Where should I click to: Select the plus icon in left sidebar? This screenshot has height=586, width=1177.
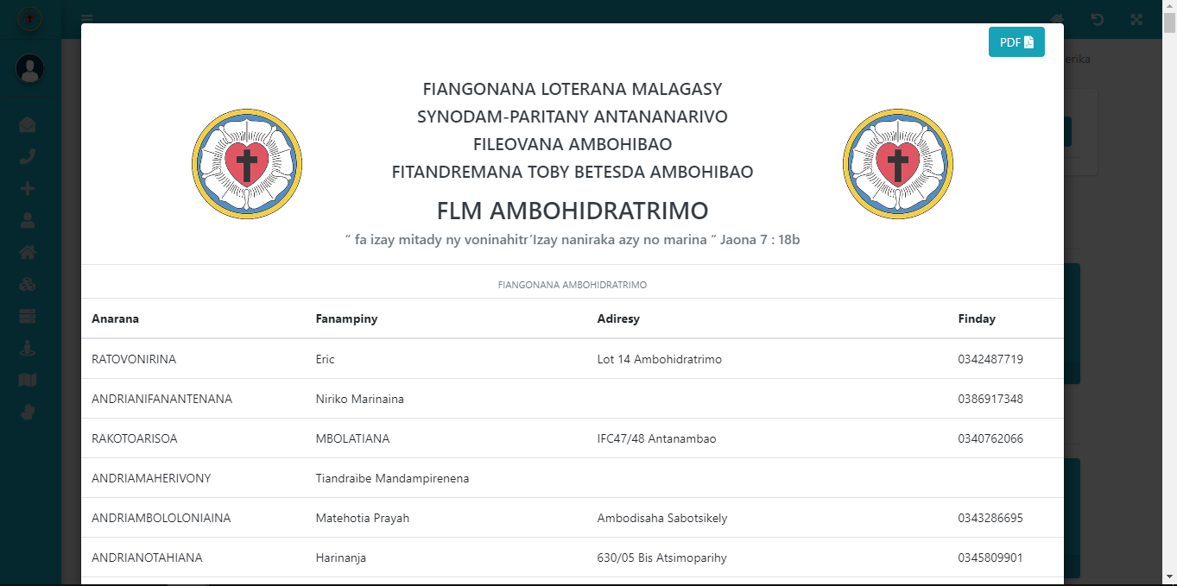(x=28, y=189)
